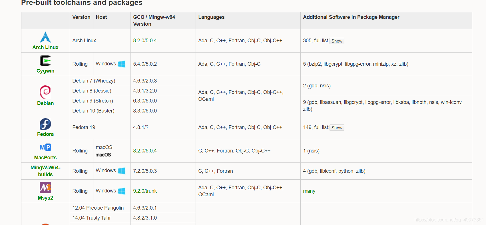This screenshot has width=486, height=225.
Task: Click version 8.3.0/6.0.0 cell
Action: click(x=163, y=111)
